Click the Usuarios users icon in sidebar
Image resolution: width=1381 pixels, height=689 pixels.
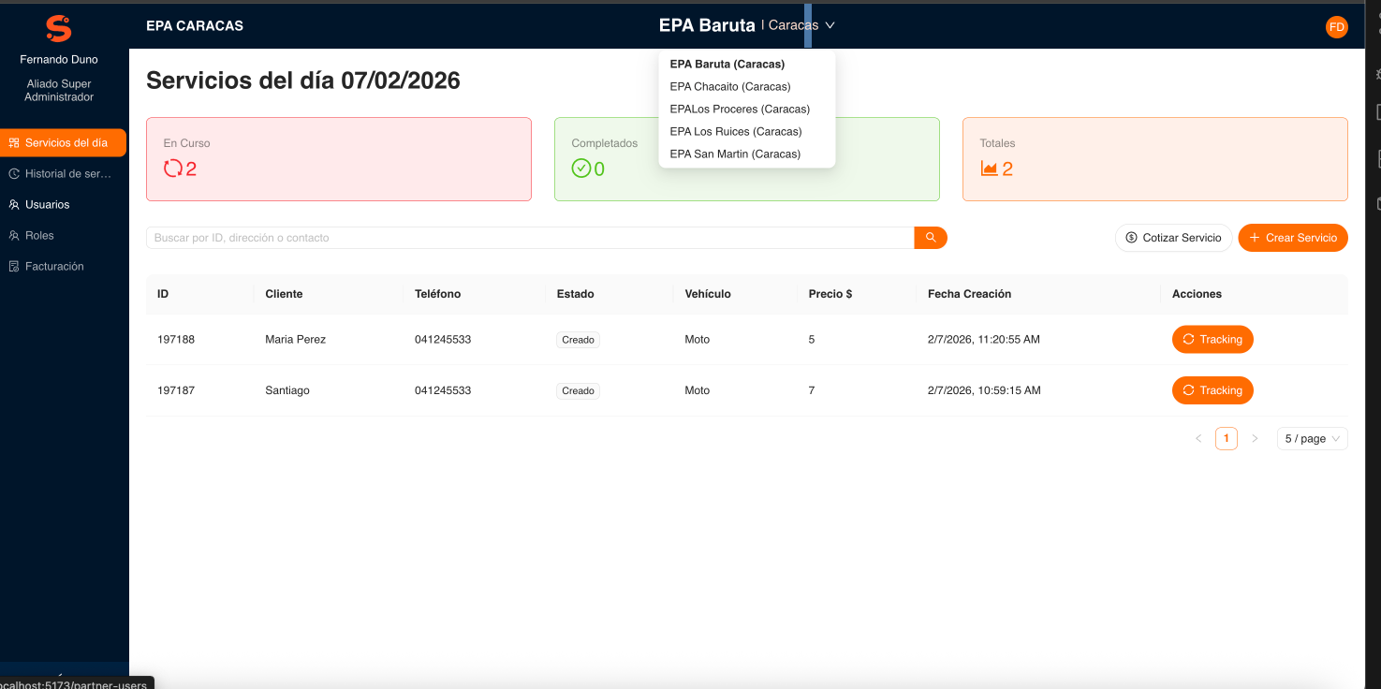(x=13, y=204)
